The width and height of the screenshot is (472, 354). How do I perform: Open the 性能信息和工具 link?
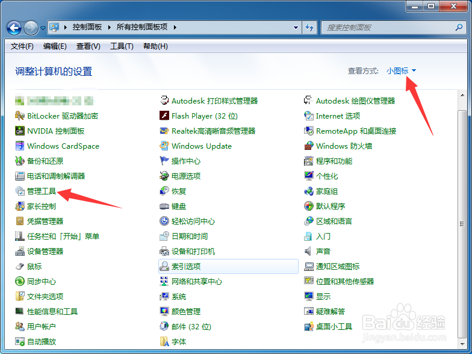pos(52,312)
